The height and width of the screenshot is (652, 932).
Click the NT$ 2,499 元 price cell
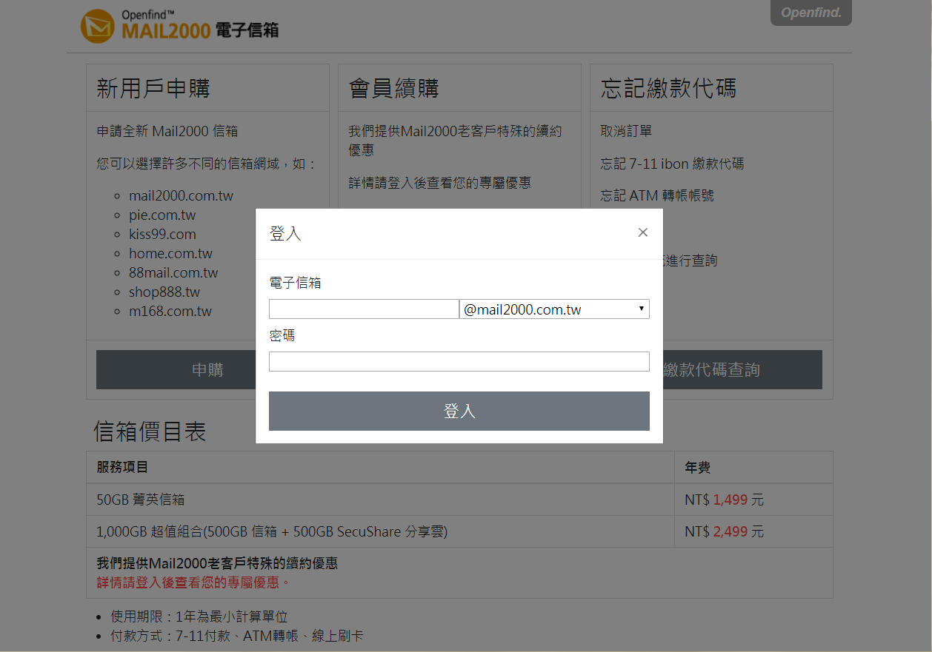[x=753, y=531]
